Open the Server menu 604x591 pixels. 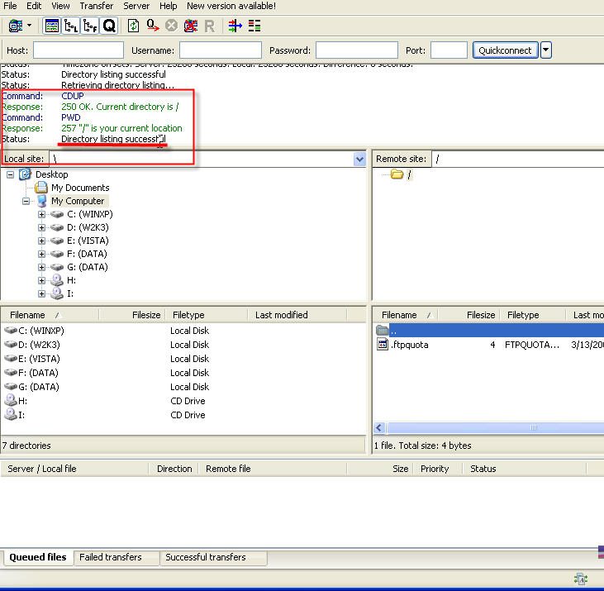point(136,6)
